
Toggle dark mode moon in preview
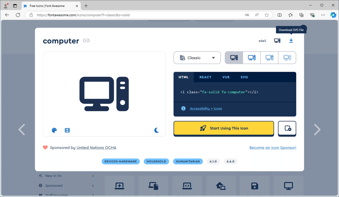coord(157,130)
